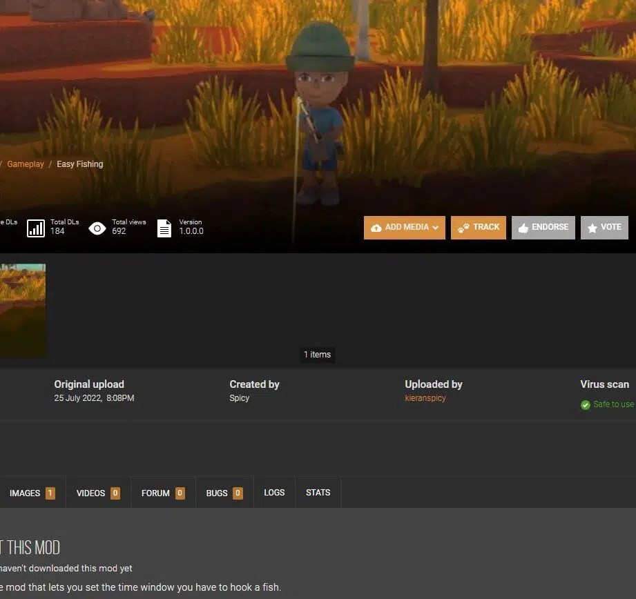The image size is (636, 599).
Task: Click the version number 1.0.0.0
Action: [x=191, y=231]
